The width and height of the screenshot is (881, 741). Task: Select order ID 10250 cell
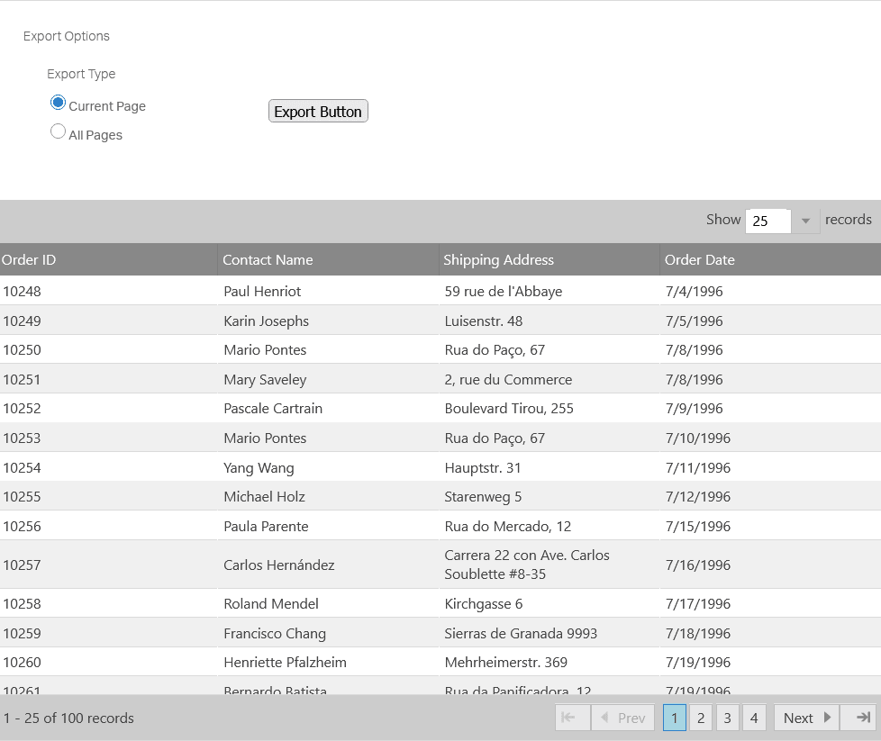pyautogui.click(x=108, y=350)
